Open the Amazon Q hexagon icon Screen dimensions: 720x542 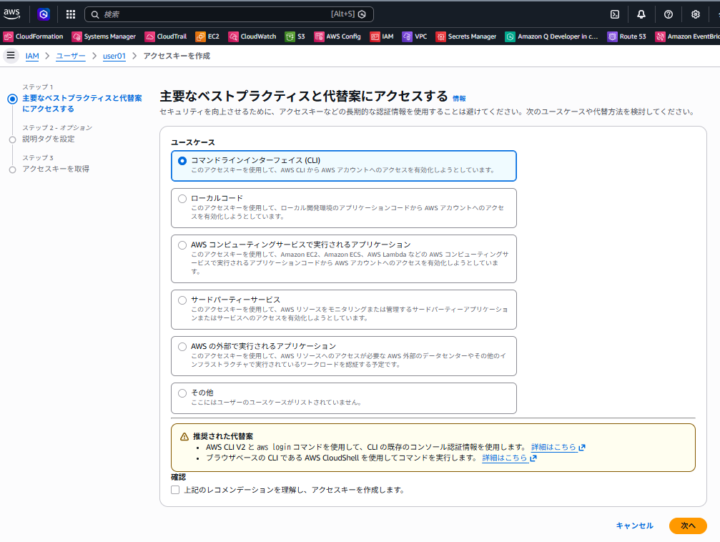tap(44, 14)
